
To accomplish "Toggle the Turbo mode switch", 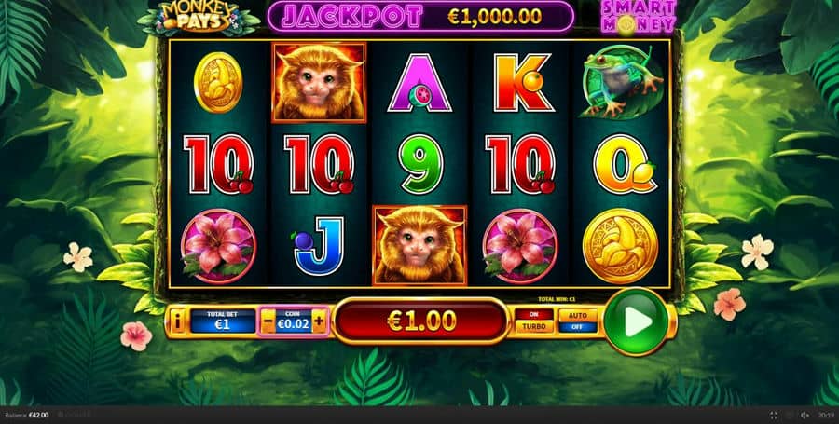I will [534, 321].
